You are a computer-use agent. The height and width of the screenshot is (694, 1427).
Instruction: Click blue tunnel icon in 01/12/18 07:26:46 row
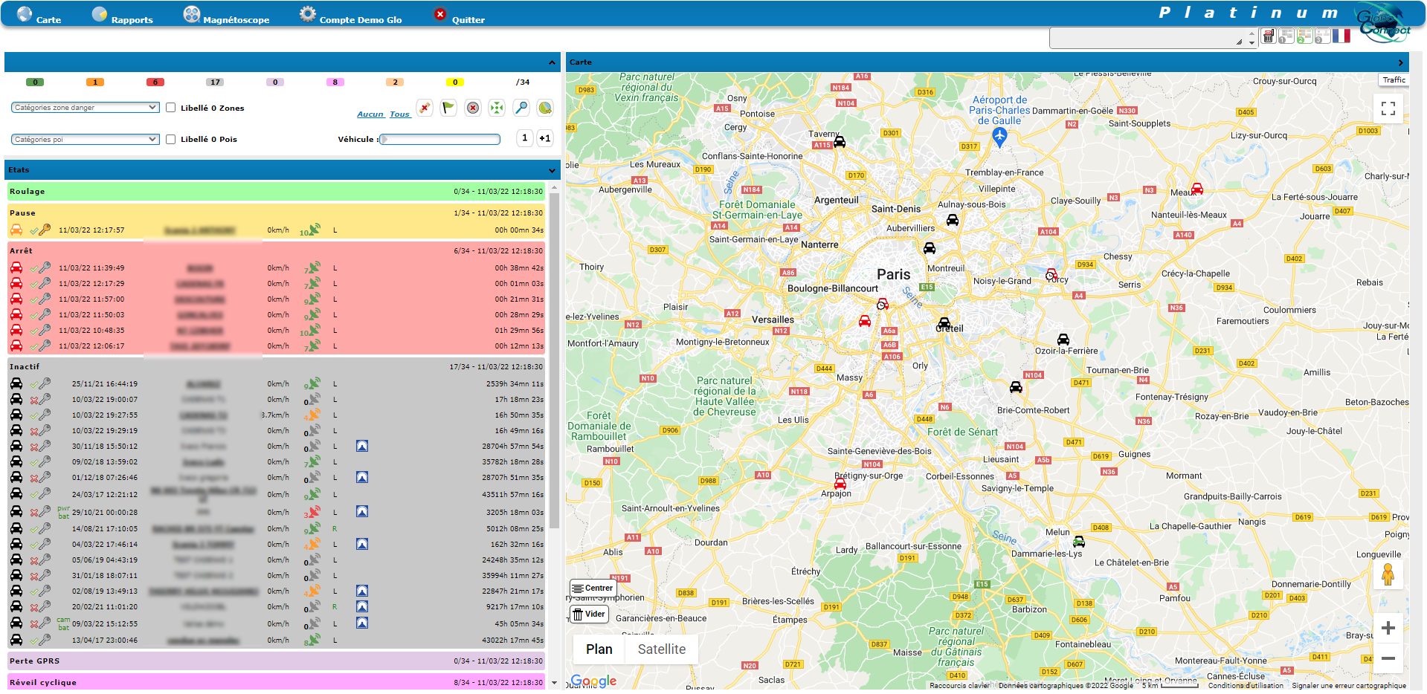(362, 477)
